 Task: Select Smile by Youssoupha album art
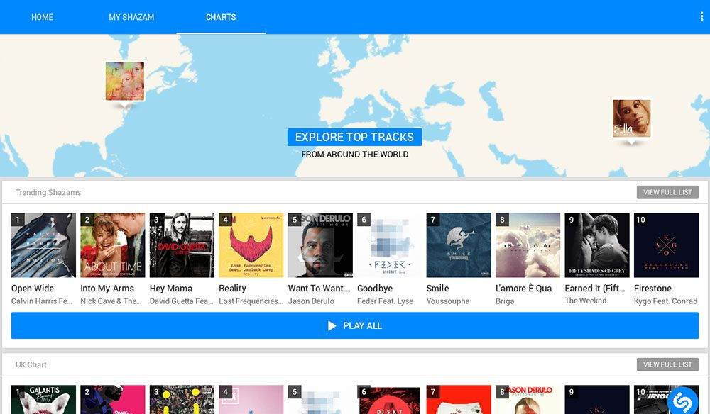[459, 245]
